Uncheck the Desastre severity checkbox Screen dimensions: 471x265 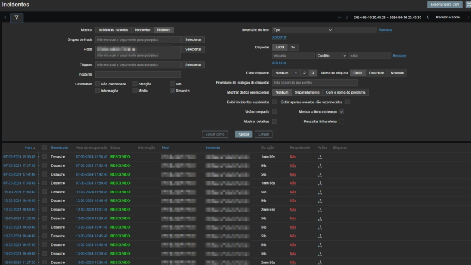point(172,91)
